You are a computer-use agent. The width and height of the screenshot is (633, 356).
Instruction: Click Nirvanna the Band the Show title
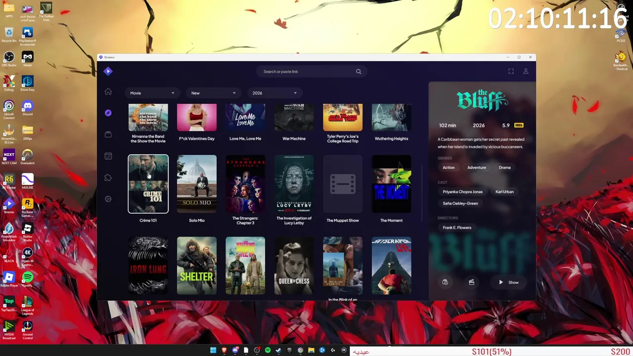pos(148,138)
